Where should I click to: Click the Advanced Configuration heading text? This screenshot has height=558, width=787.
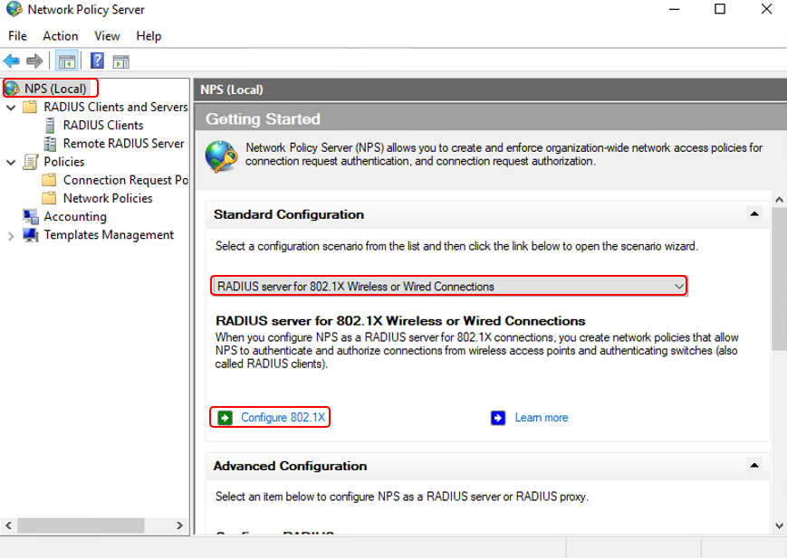click(x=290, y=466)
